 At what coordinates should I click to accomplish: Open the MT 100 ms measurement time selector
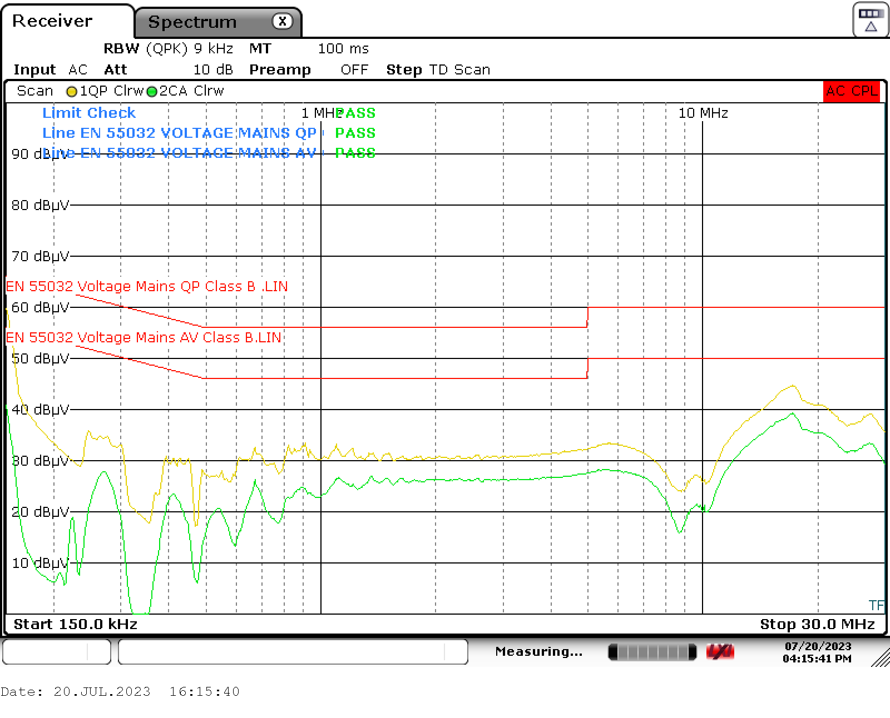343,48
